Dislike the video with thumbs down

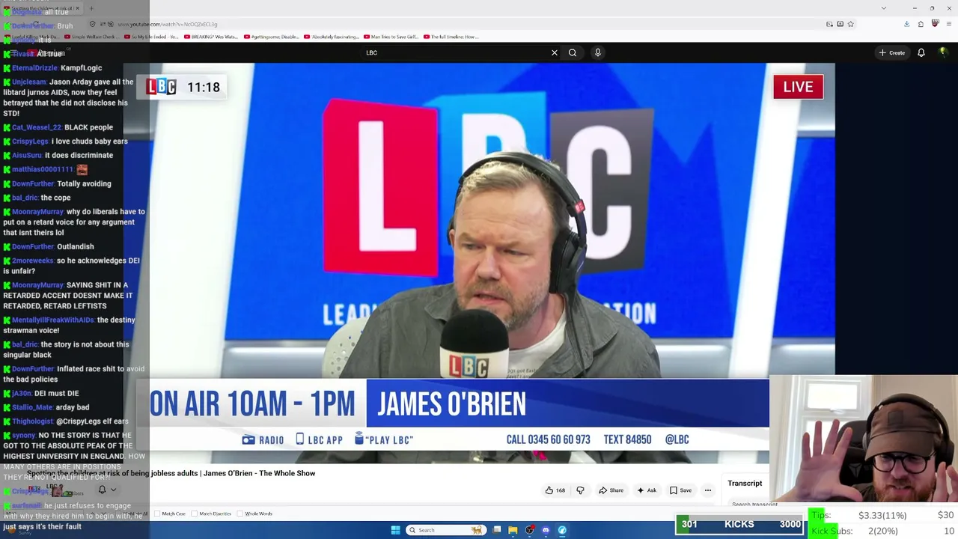pos(580,490)
